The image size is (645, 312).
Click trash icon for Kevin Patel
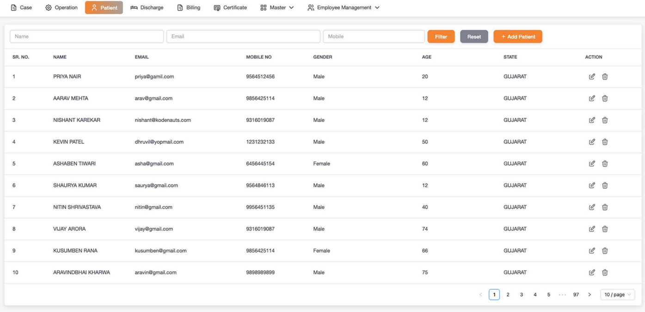pyautogui.click(x=605, y=142)
